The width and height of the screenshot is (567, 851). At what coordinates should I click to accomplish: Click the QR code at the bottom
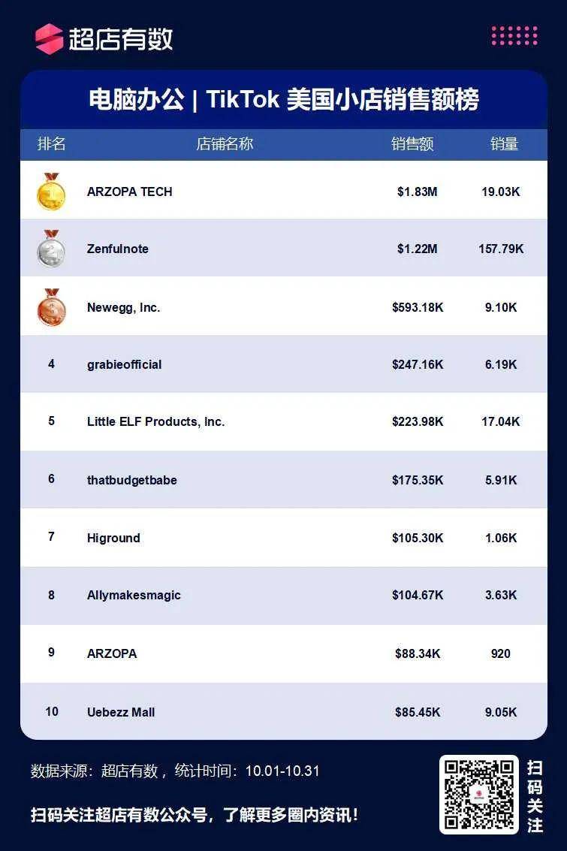(478, 794)
